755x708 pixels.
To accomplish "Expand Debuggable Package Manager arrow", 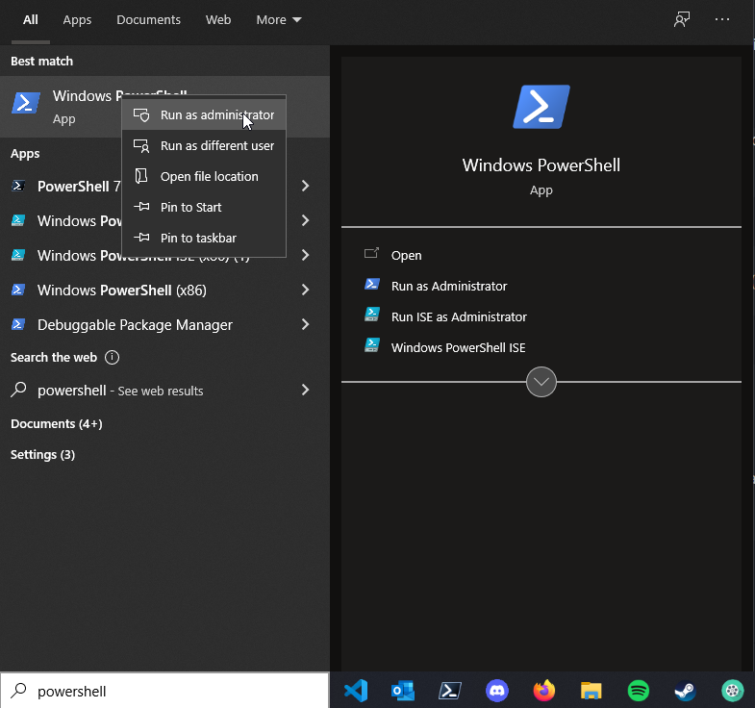I will point(305,324).
